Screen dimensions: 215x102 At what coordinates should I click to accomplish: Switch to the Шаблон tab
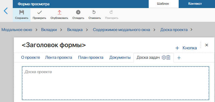164,4
